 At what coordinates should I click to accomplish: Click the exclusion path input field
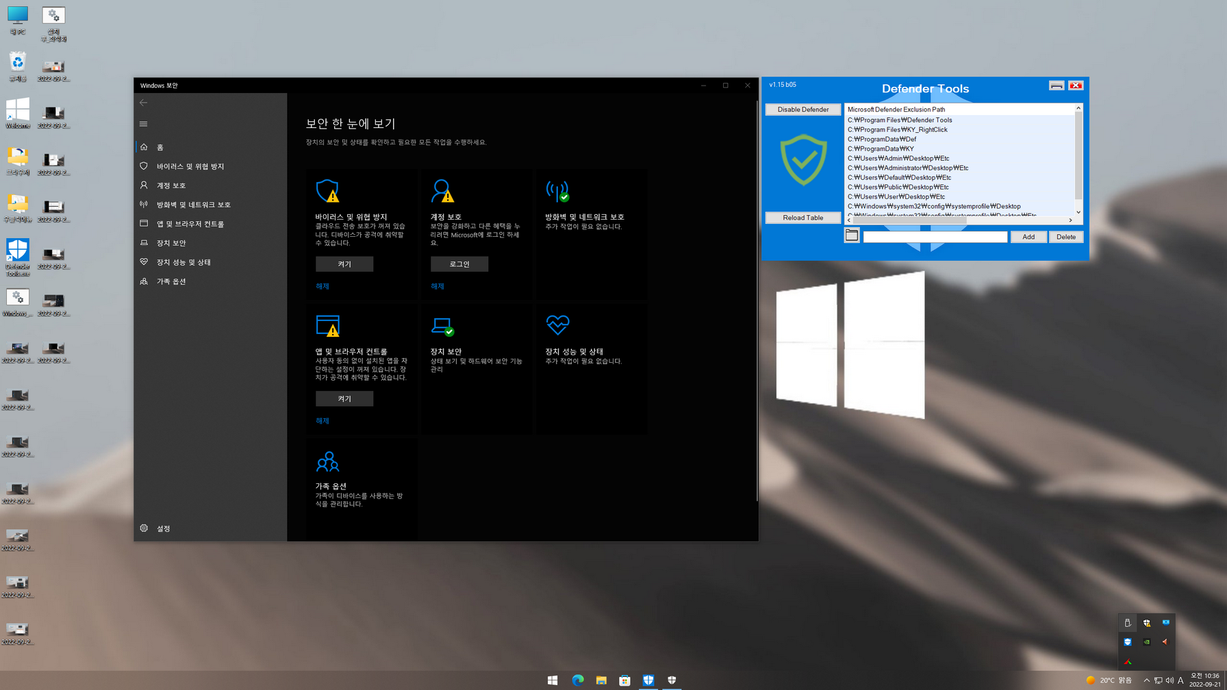(935, 237)
